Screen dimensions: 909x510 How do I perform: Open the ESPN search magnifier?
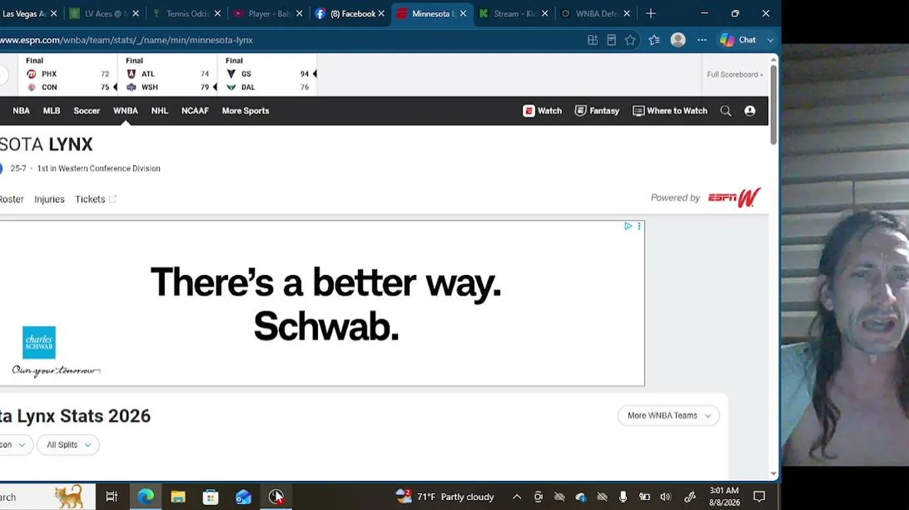[726, 110]
